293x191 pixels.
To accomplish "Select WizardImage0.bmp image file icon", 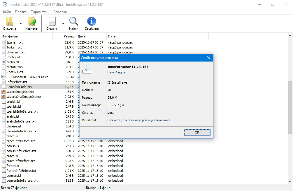I will pos(4,92).
